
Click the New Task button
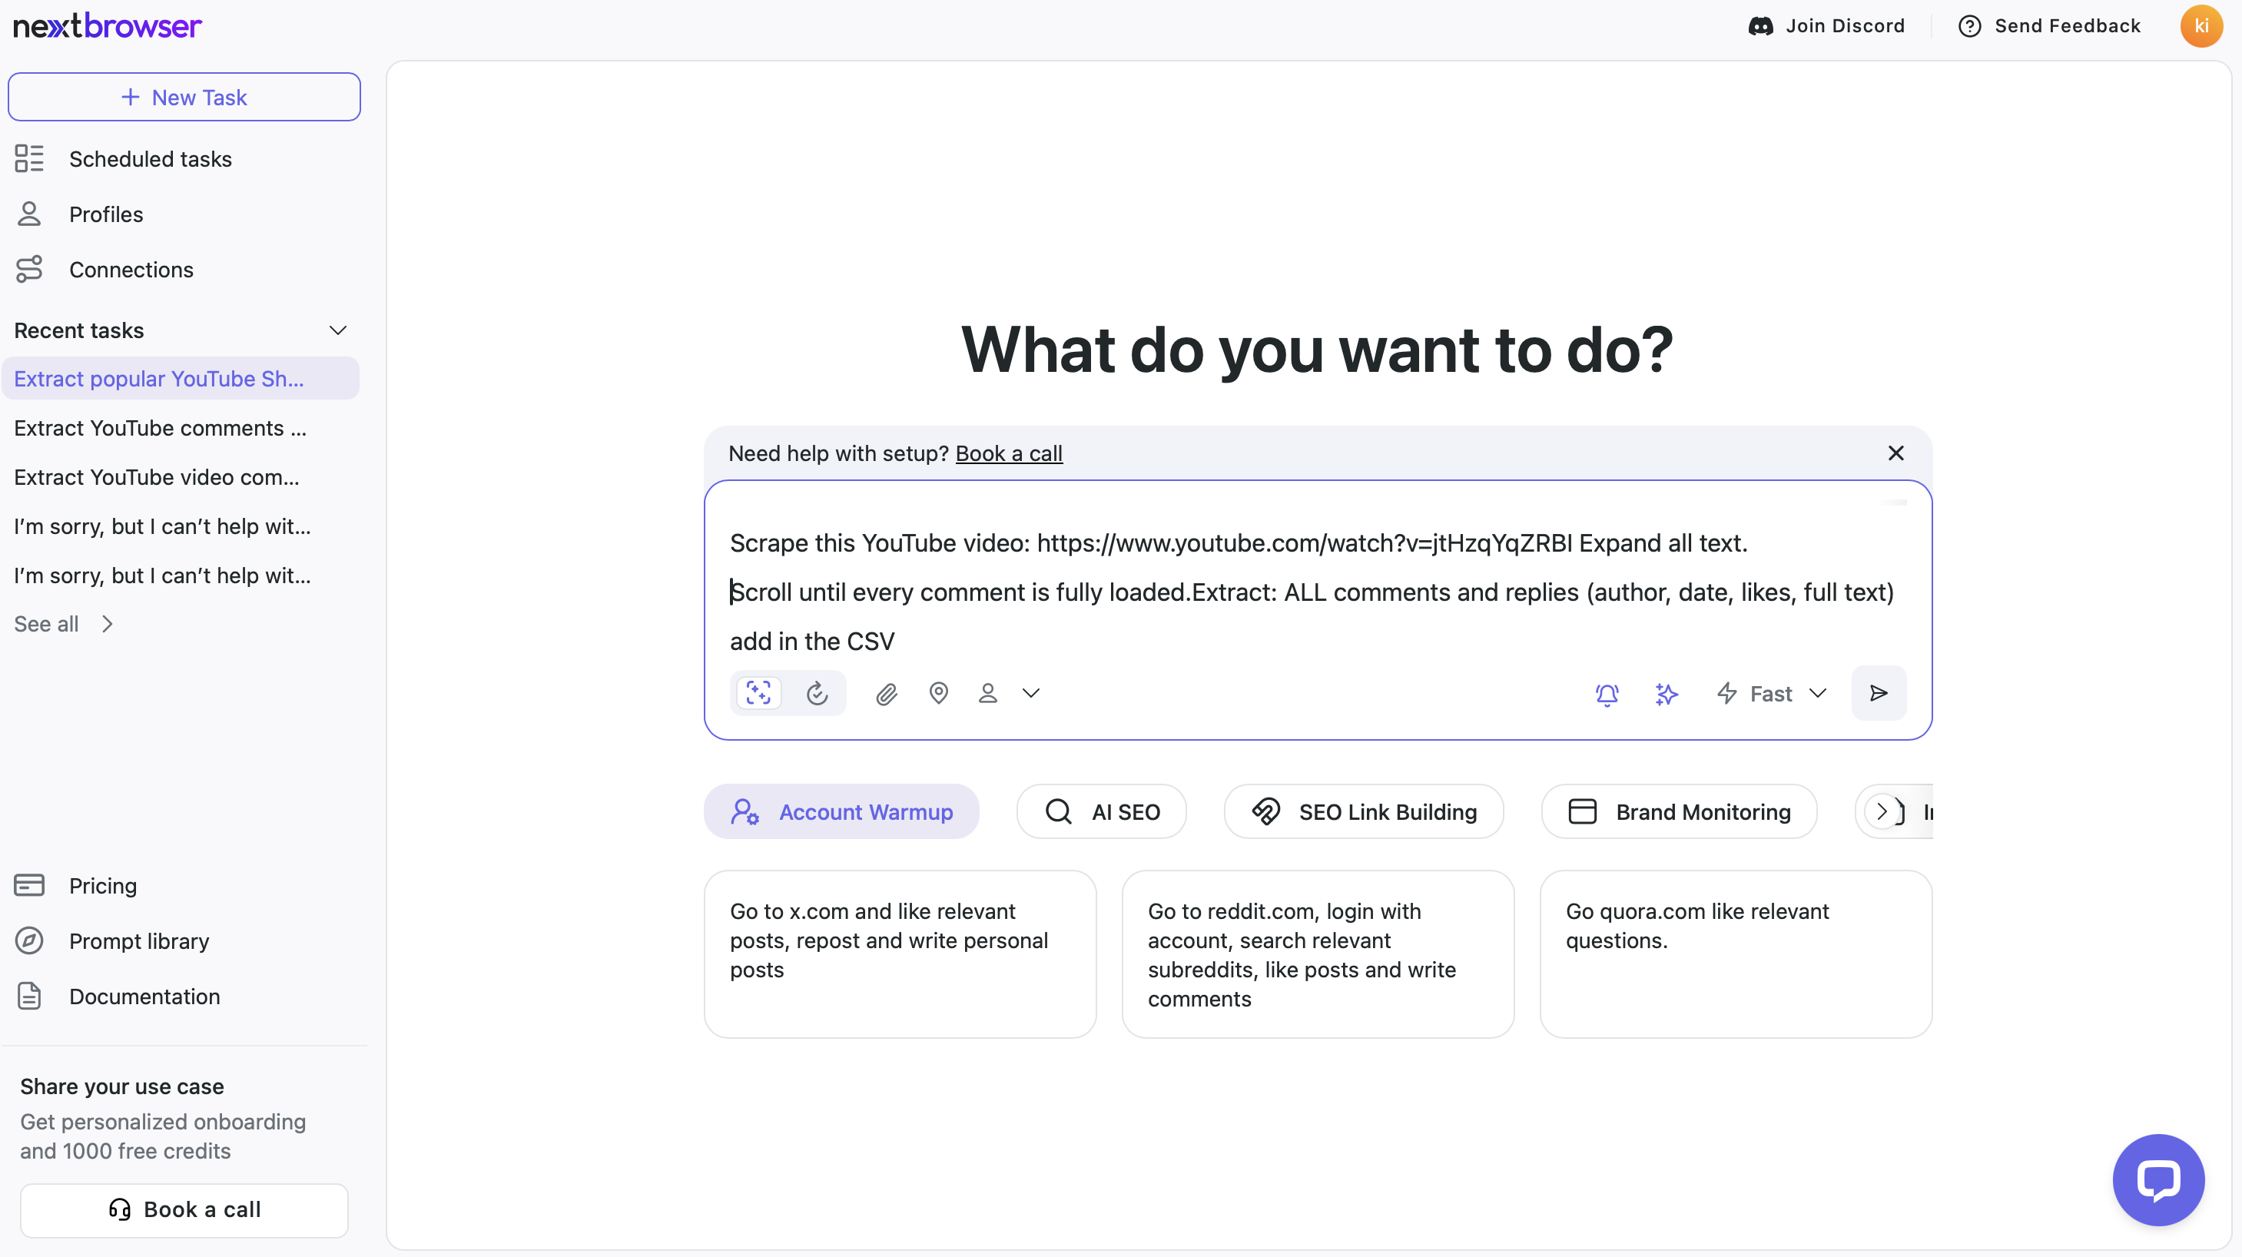click(x=184, y=98)
